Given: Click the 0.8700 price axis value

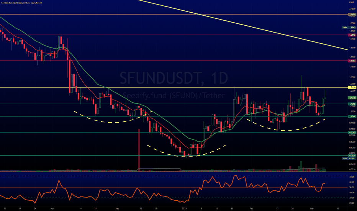Looking at the screenshot, I should pos(352,142).
